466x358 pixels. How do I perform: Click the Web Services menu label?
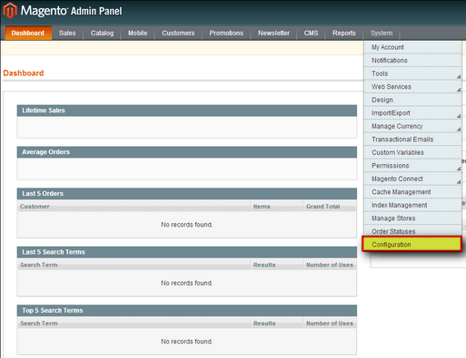coord(392,87)
